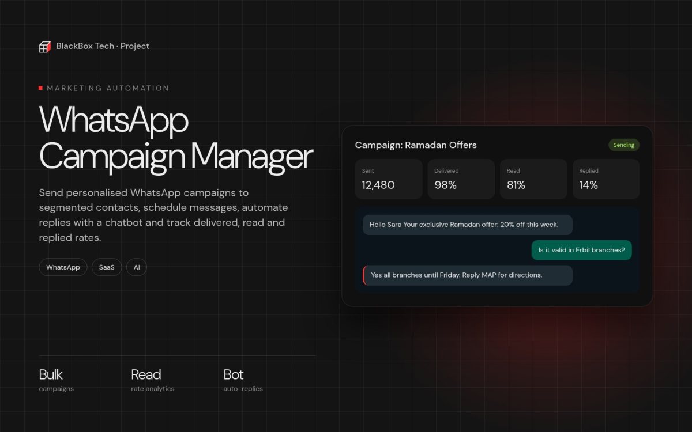Select the WhatsApp tag pill
Screen dimensions: 692x432
63,267
